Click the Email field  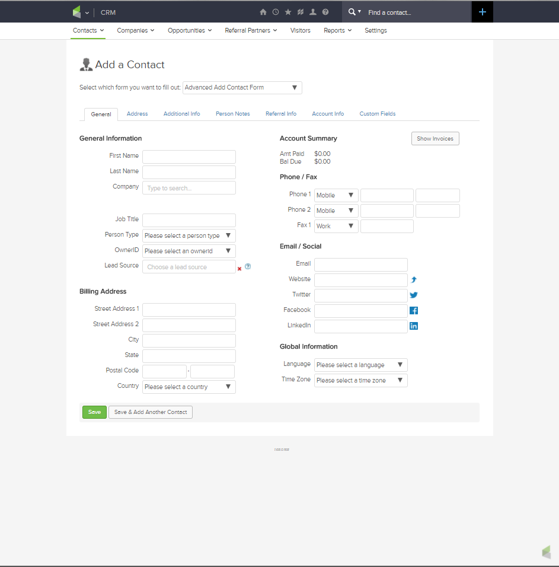360,265
